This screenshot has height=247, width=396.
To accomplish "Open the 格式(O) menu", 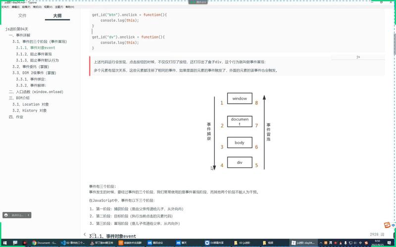I will pyautogui.click(x=37, y=7).
